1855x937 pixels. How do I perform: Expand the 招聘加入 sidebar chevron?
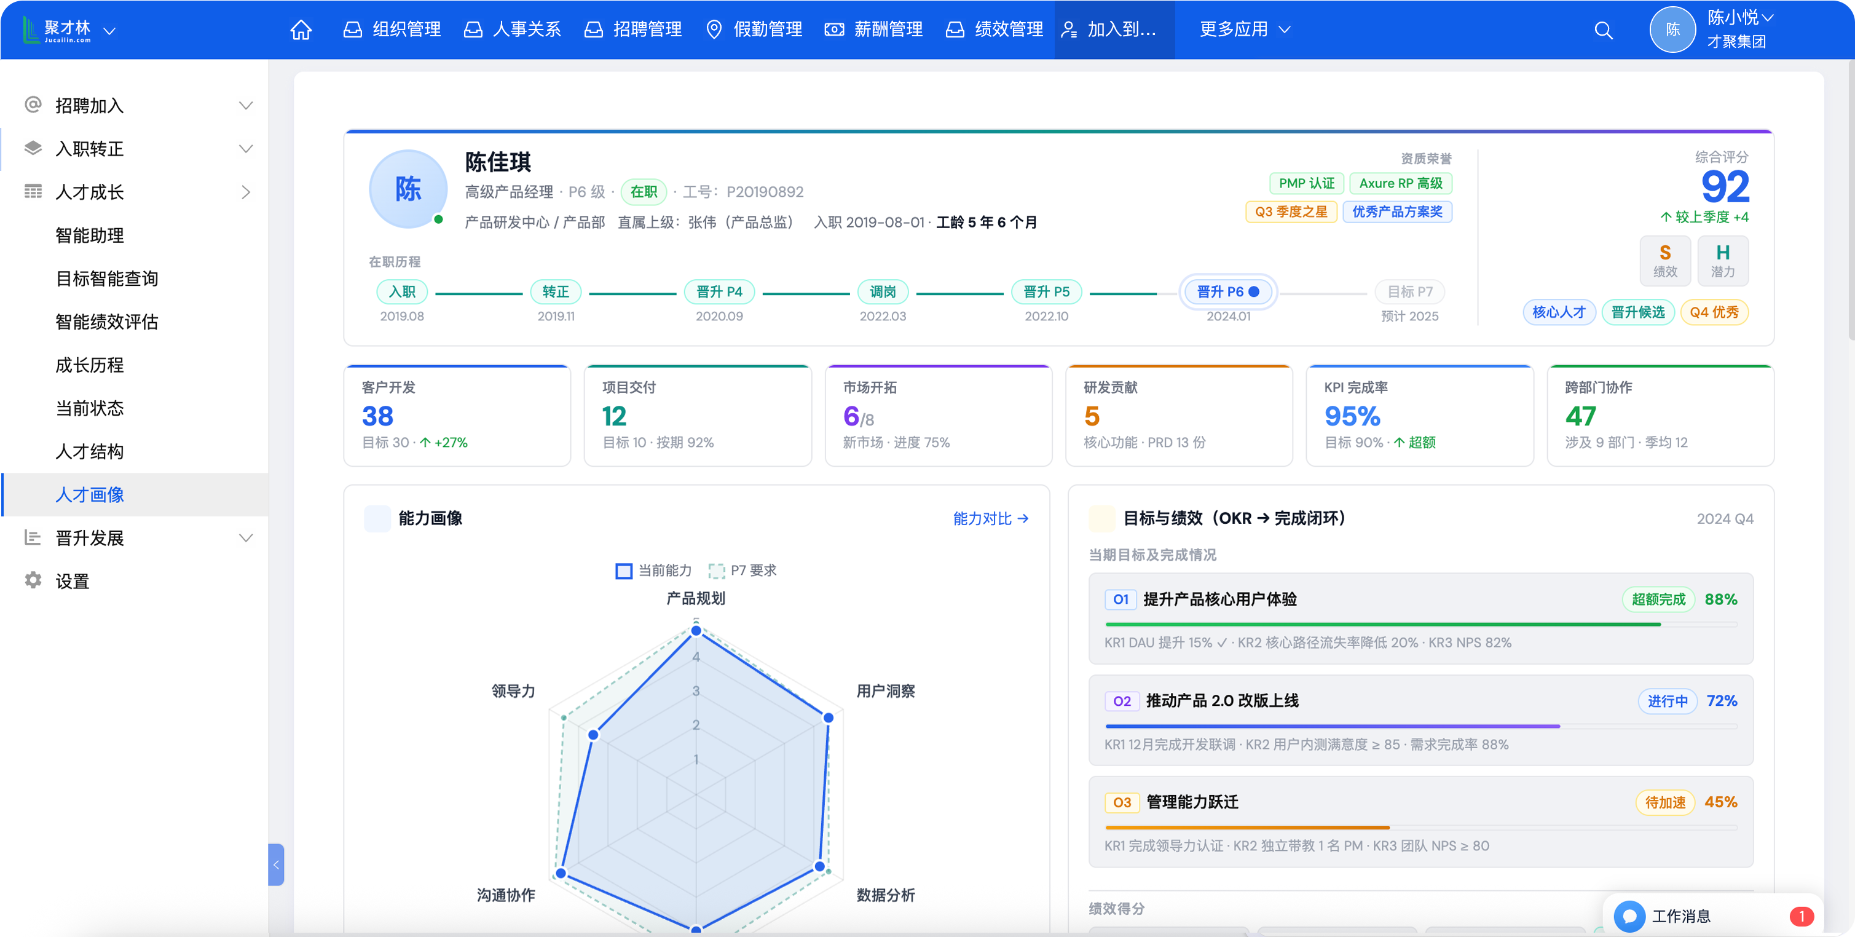pos(246,106)
